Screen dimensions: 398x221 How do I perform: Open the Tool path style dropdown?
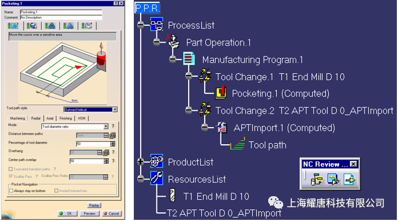[x=115, y=110]
